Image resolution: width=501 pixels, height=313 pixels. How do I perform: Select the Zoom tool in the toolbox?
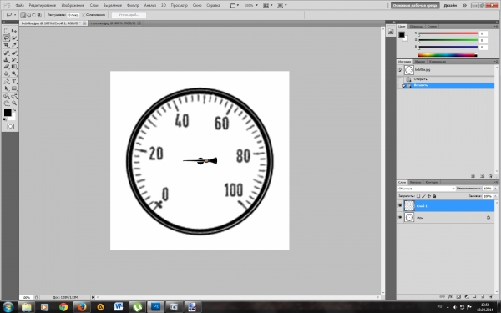pyautogui.click(x=14, y=103)
